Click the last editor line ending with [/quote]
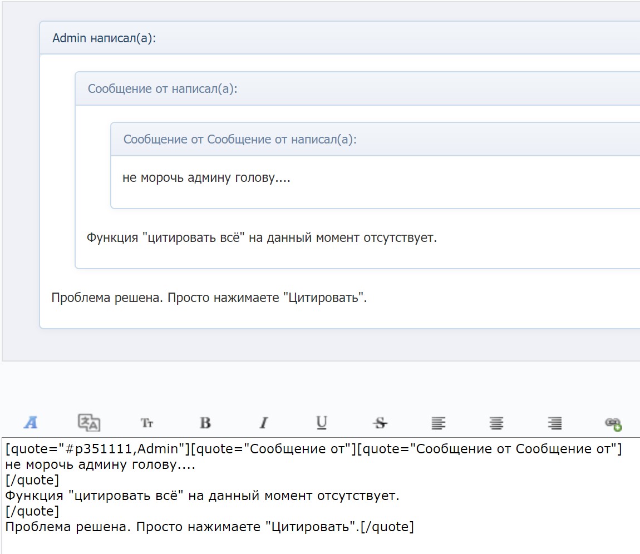This screenshot has height=554, width=640. pos(209,527)
